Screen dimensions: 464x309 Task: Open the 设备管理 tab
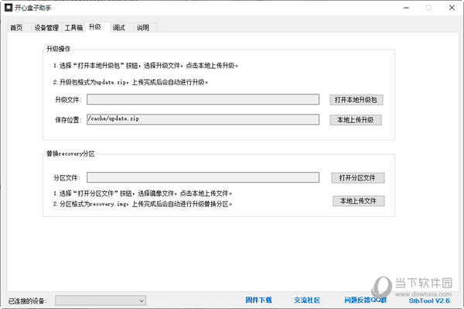point(46,28)
